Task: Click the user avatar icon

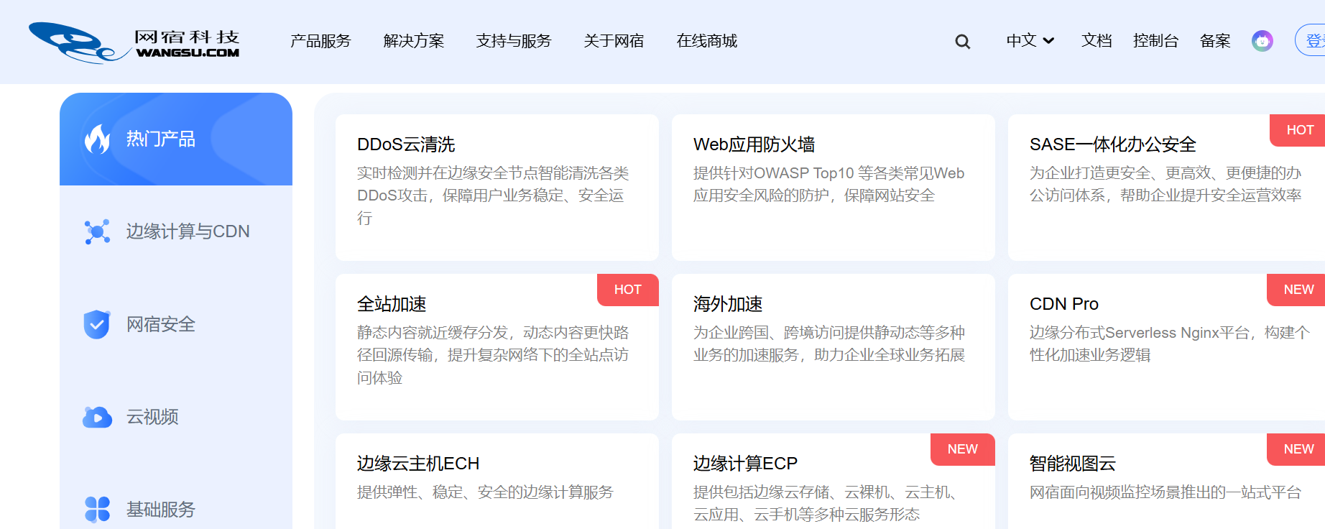Action: point(1262,41)
